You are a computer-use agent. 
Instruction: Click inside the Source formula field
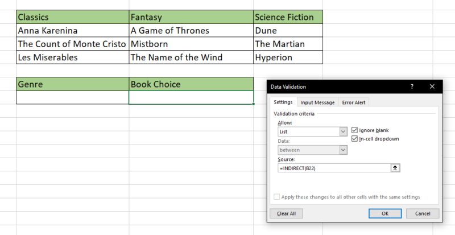(333, 168)
